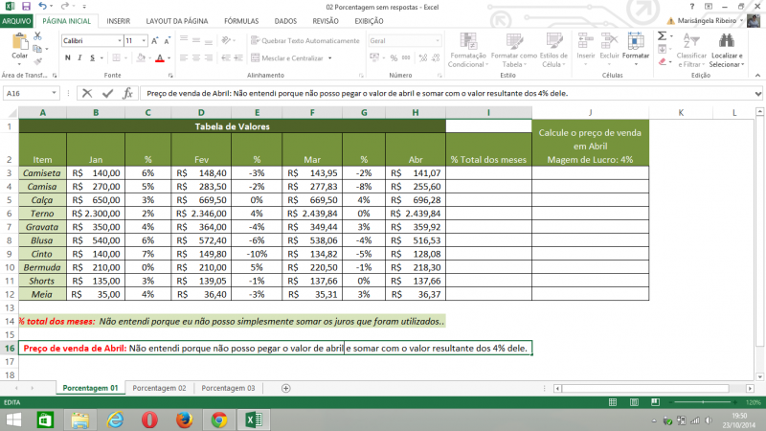The image size is (766, 431).
Task: Click the Formatar cells button
Action: tap(636, 50)
